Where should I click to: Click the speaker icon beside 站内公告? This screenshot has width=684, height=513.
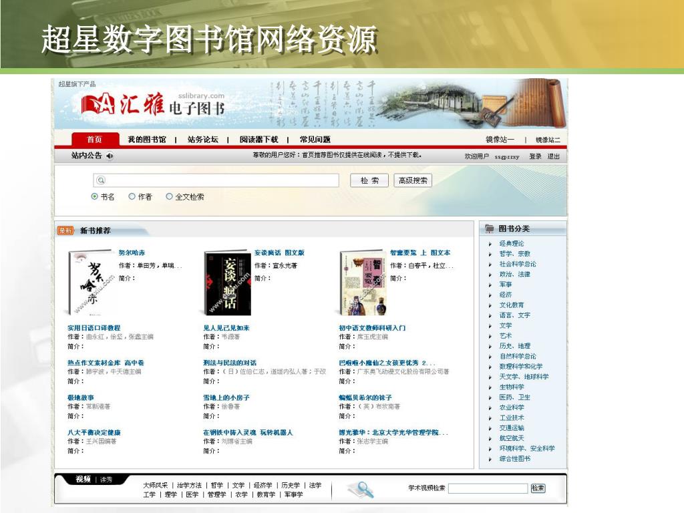click(x=110, y=156)
